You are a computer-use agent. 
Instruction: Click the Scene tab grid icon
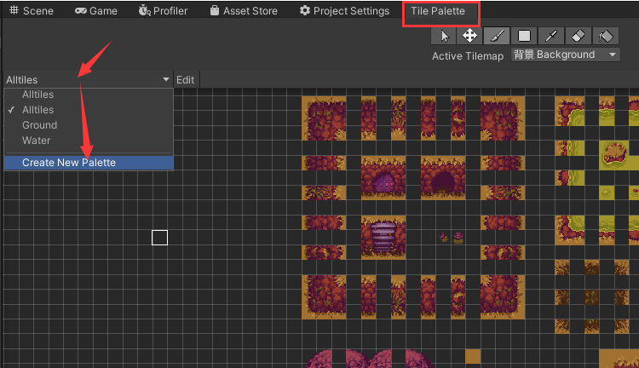tap(14, 10)
